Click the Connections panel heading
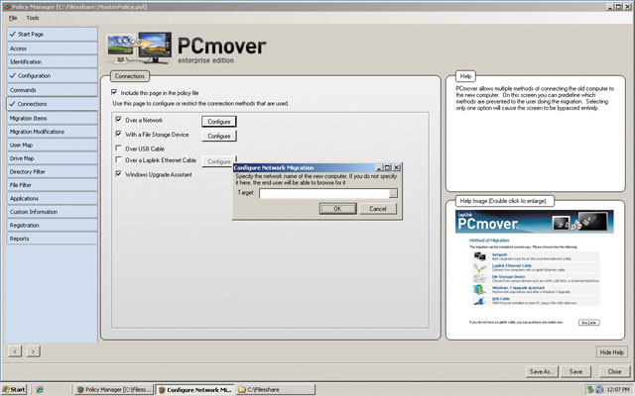This screenshot has height=396, width=635. point(130,76)
